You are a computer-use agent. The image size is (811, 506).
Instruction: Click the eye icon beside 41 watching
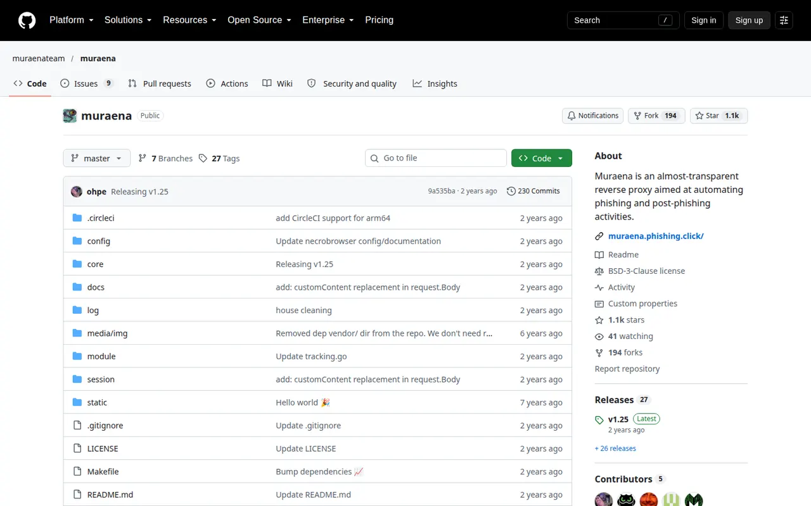pos(599,336)
